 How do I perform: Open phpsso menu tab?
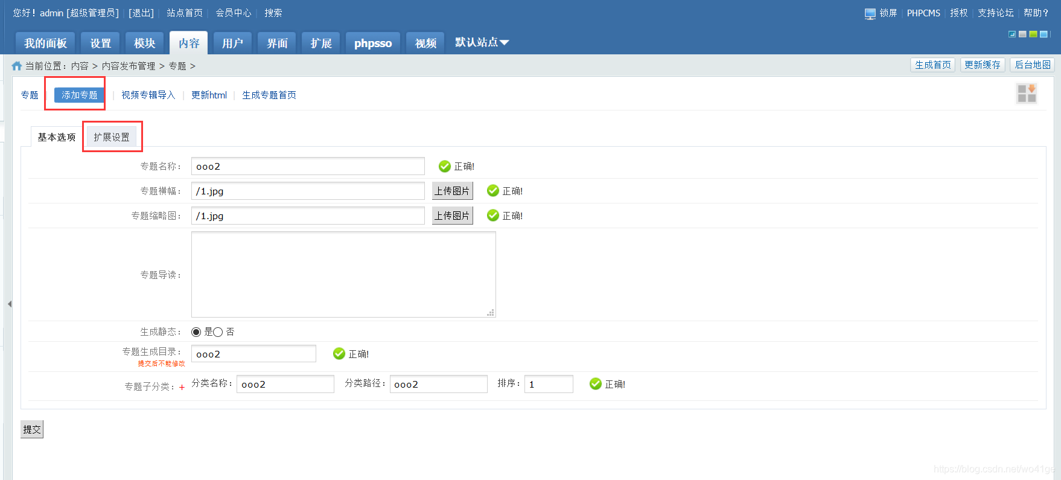tap(373, 43)
